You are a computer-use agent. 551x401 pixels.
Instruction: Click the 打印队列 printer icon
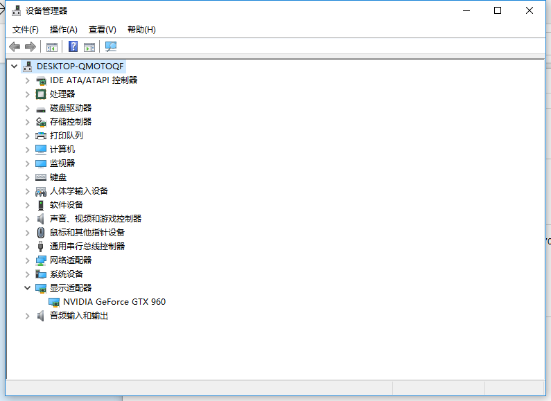click(x=41, y=136)
